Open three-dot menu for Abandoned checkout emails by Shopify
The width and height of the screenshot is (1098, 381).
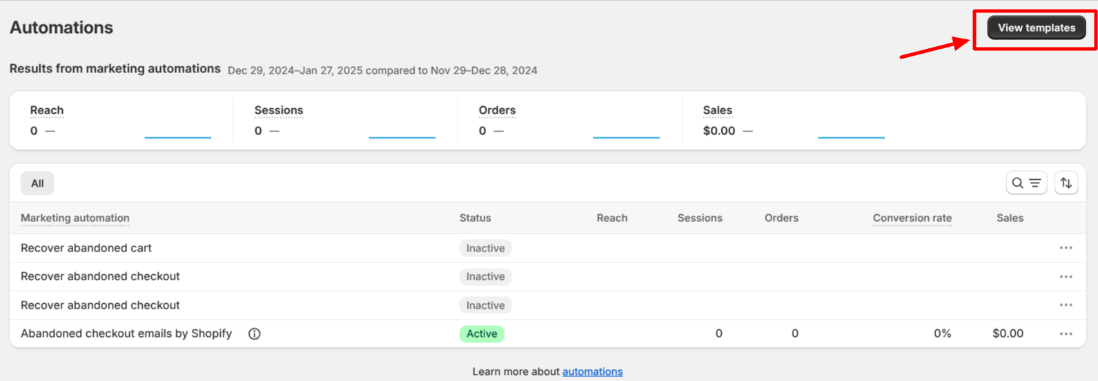click(1066, 334)
